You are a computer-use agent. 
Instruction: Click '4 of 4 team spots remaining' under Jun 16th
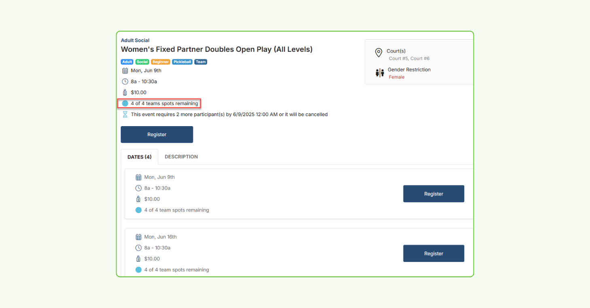[176, 270]
